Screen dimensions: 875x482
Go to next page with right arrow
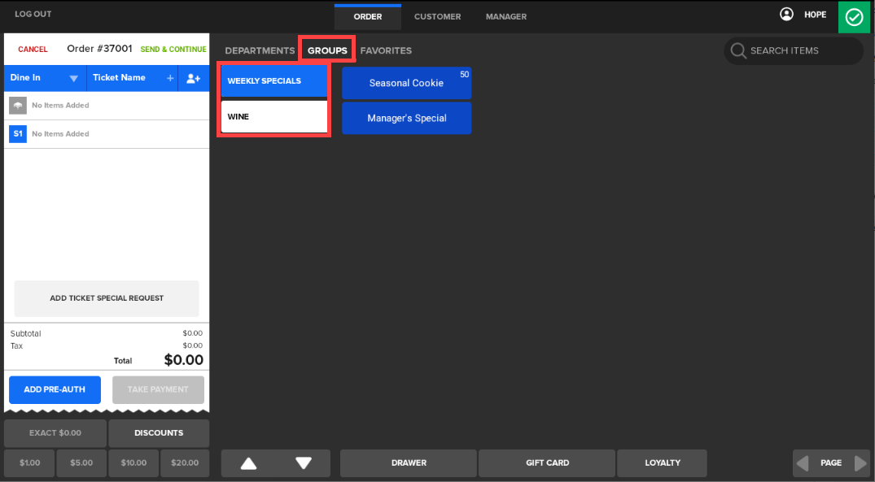coord(860,463)
